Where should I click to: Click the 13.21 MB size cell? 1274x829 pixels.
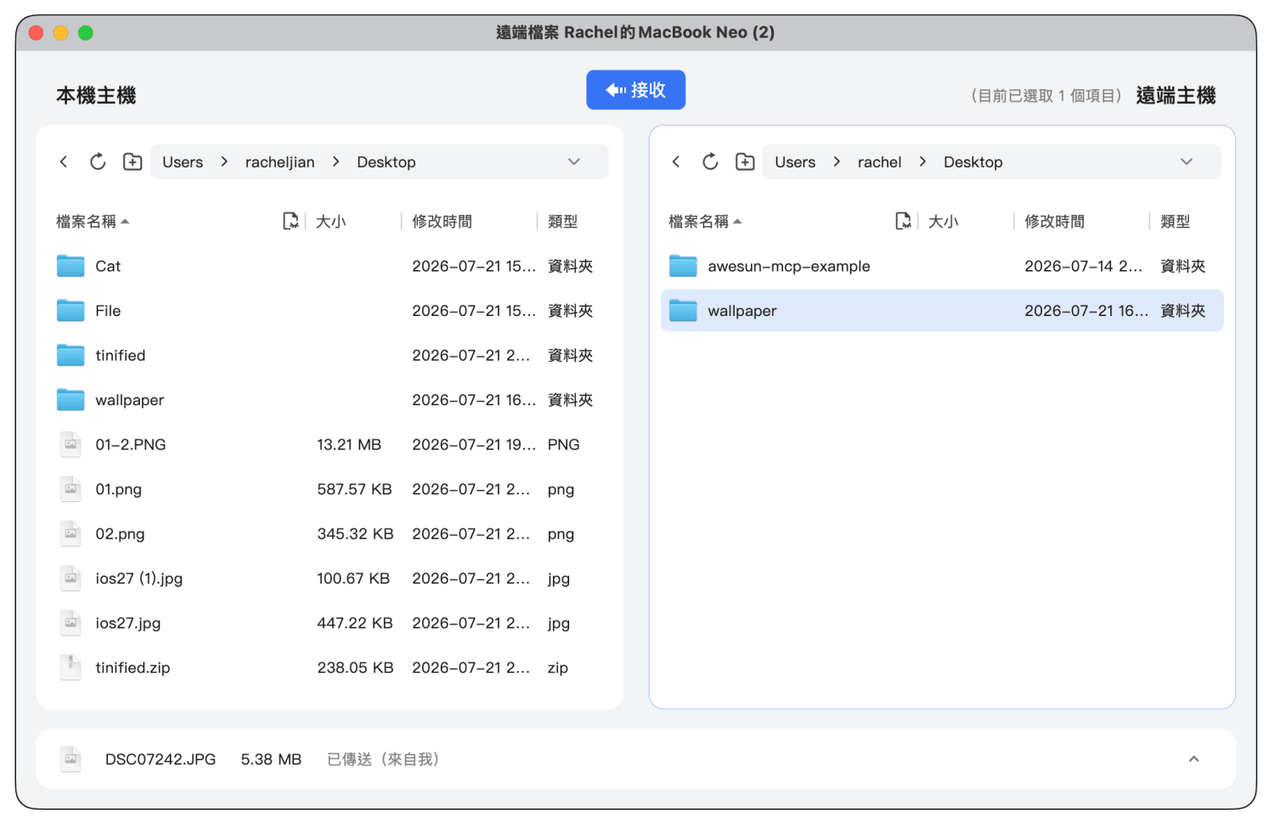tap(349, 445)
